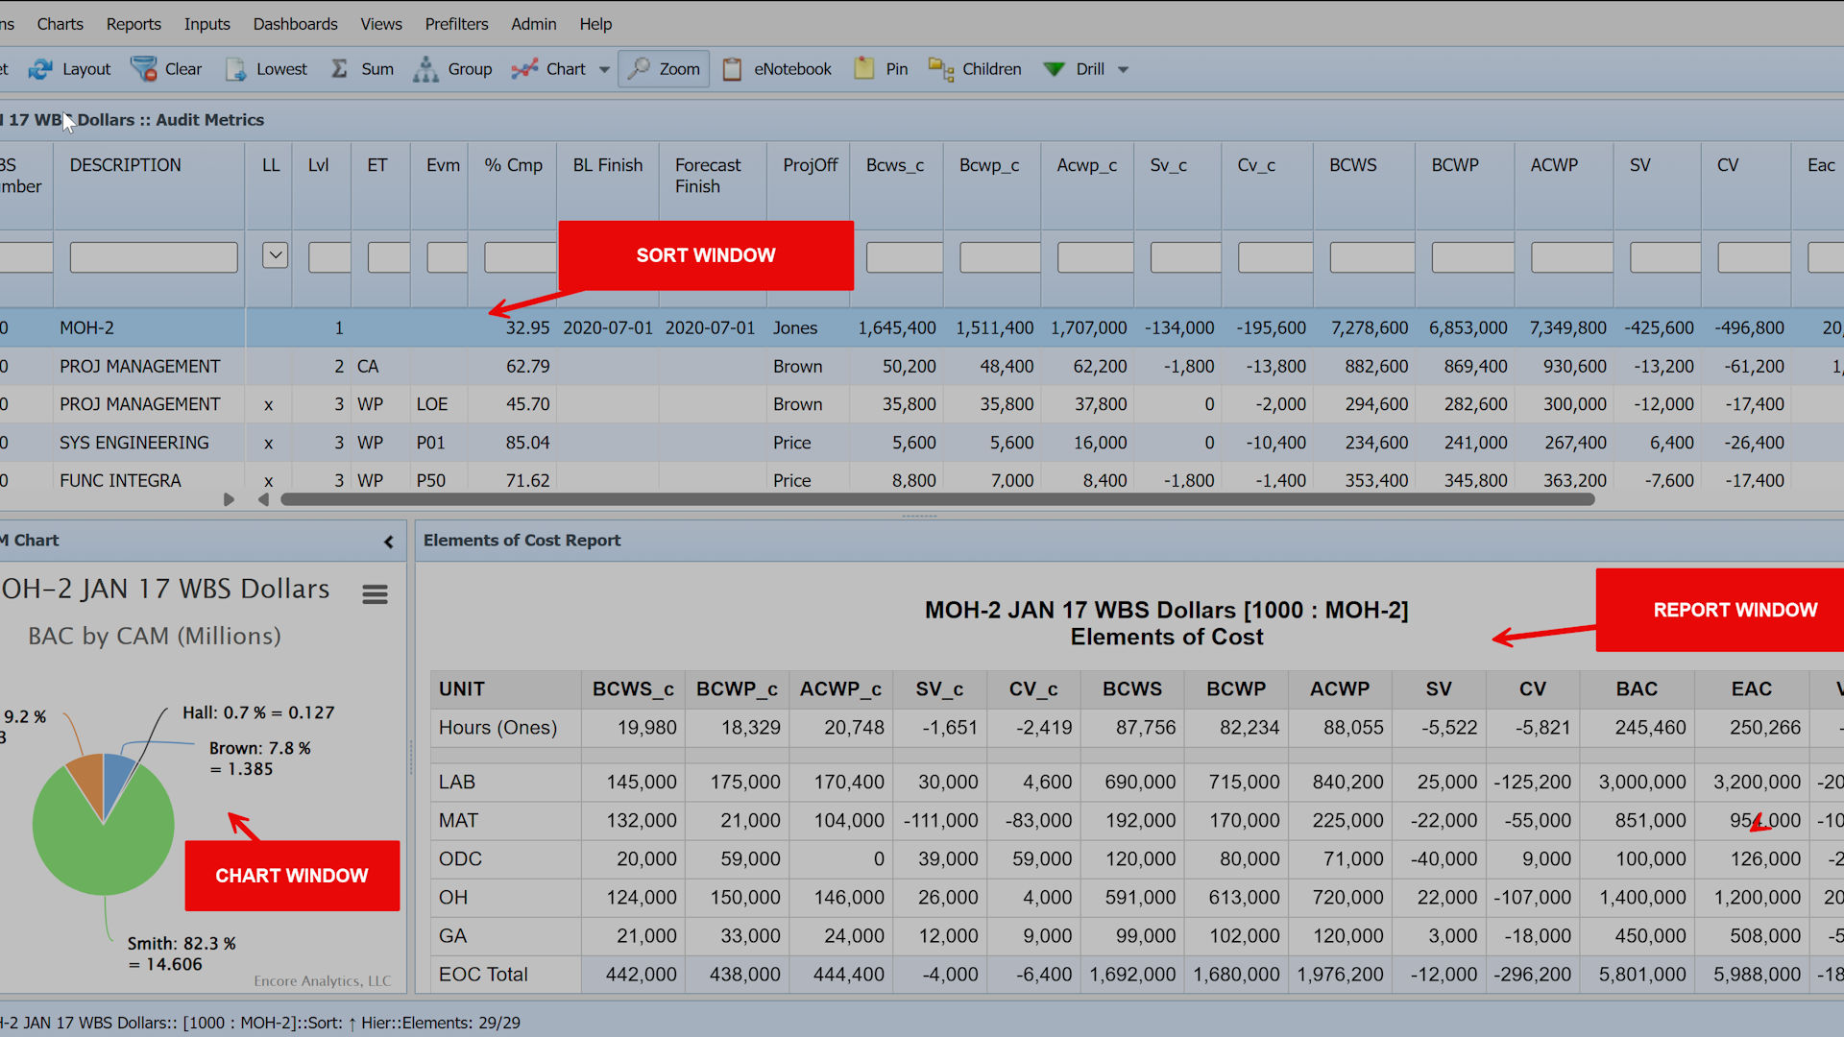Screen dimensions: 1844x1037
Task: Click the MAT row in cost report
Action: tap(1137, 821)
